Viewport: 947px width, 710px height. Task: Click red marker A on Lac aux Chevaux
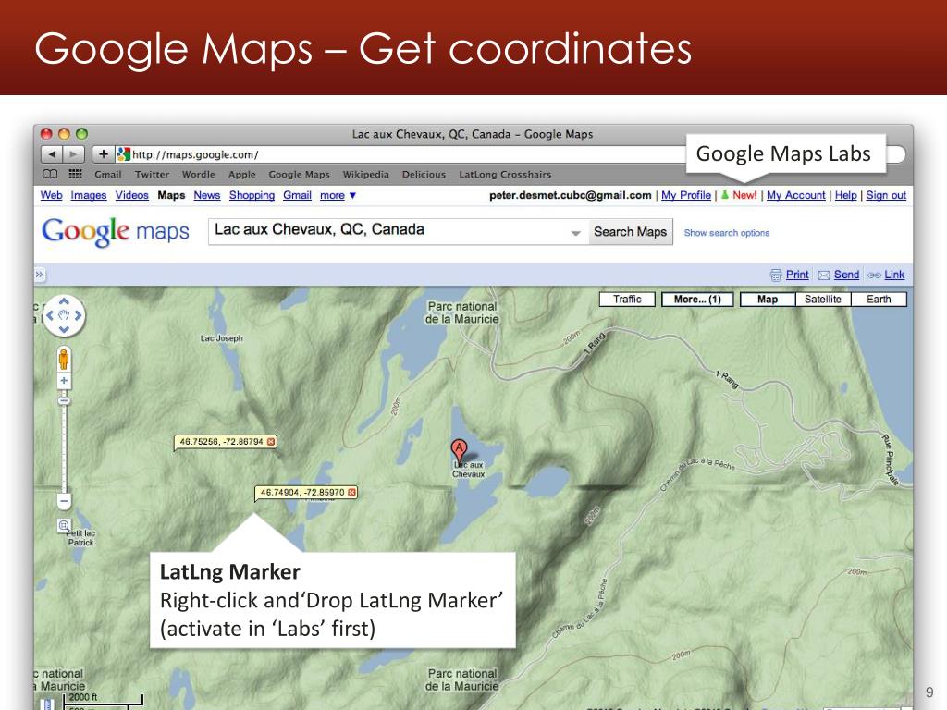coord(459,452)
